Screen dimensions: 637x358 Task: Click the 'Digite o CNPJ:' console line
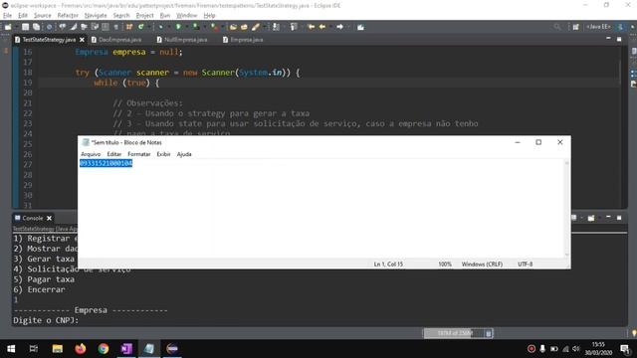click(46, 320)
